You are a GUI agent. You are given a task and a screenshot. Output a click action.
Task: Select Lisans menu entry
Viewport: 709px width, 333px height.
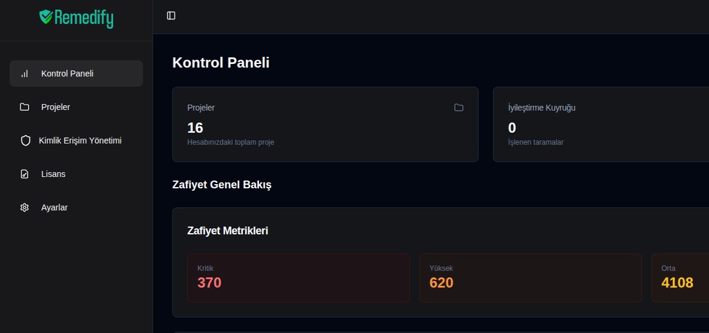53,174
